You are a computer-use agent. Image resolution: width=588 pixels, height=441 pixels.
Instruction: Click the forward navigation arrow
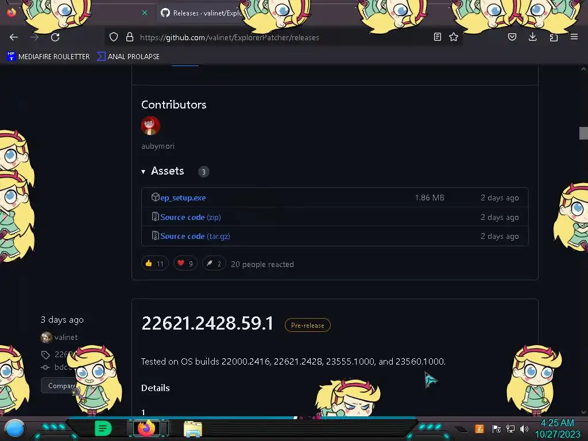tap(34, 37)
